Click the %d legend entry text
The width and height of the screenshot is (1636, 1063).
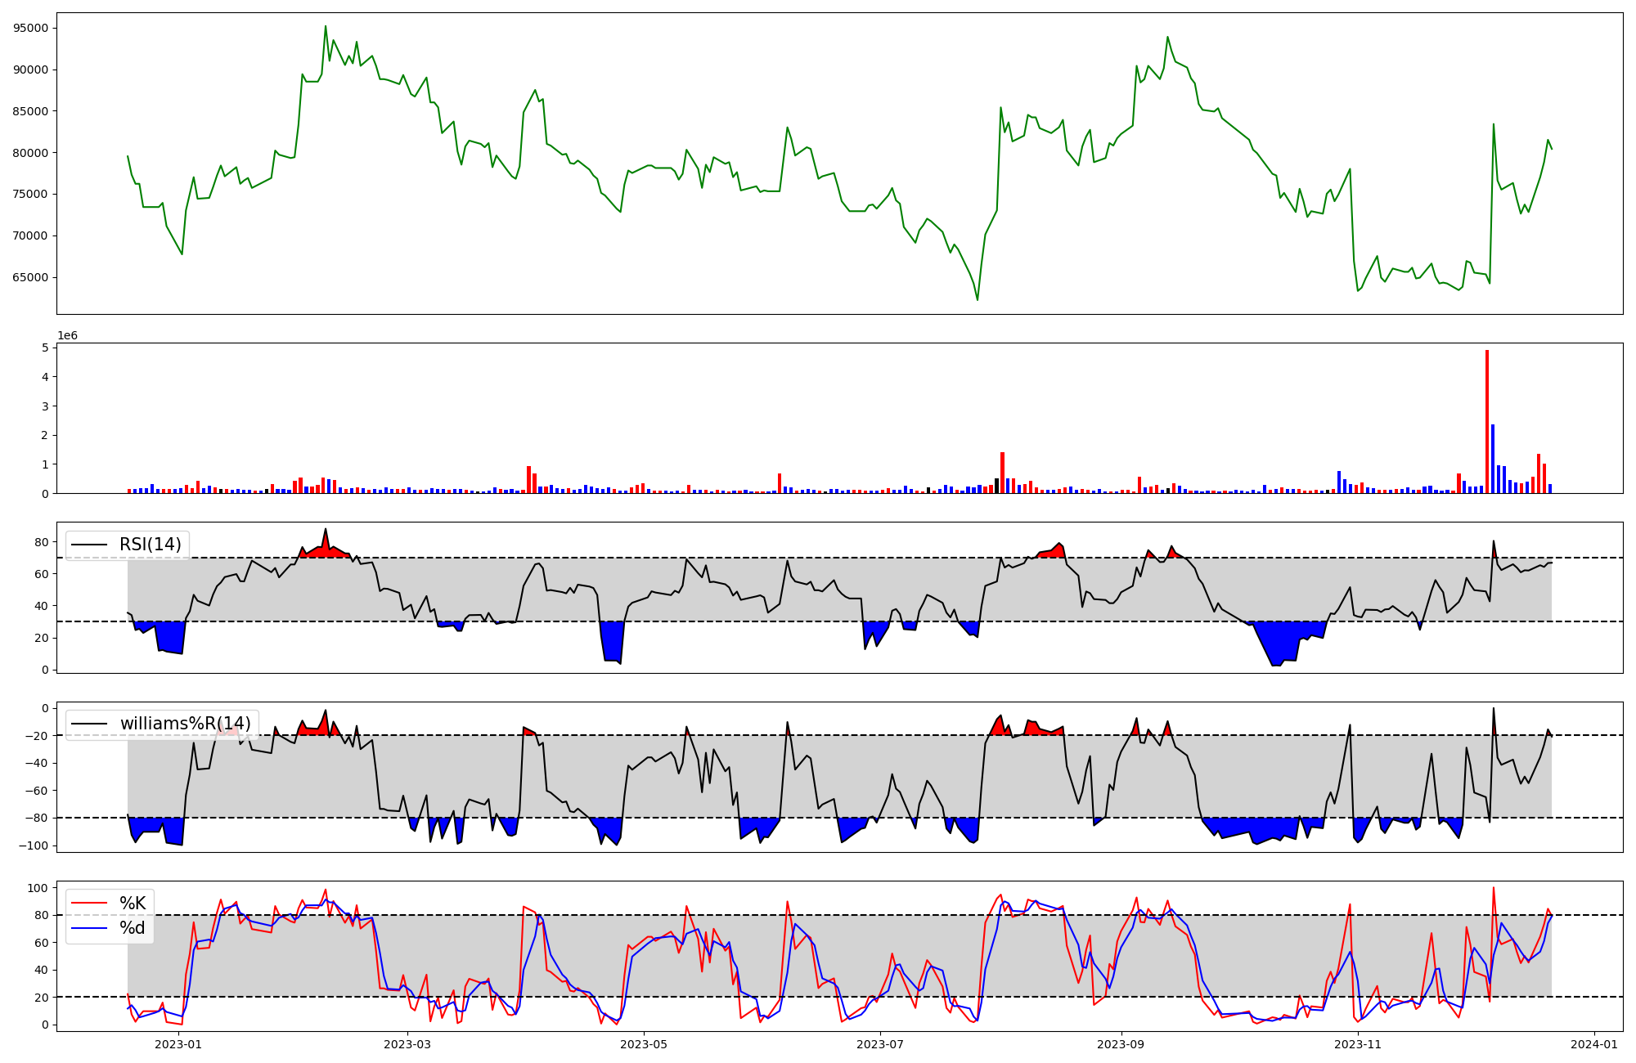(x=133, y=928)
